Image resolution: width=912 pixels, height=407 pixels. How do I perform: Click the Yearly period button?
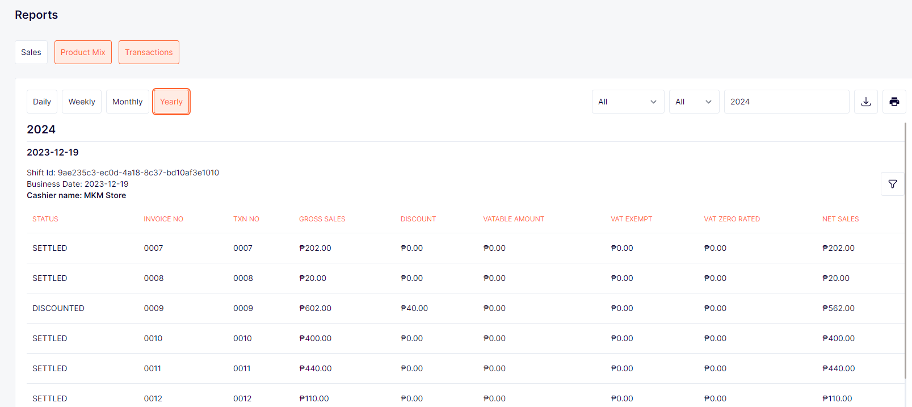pos(171,102)
